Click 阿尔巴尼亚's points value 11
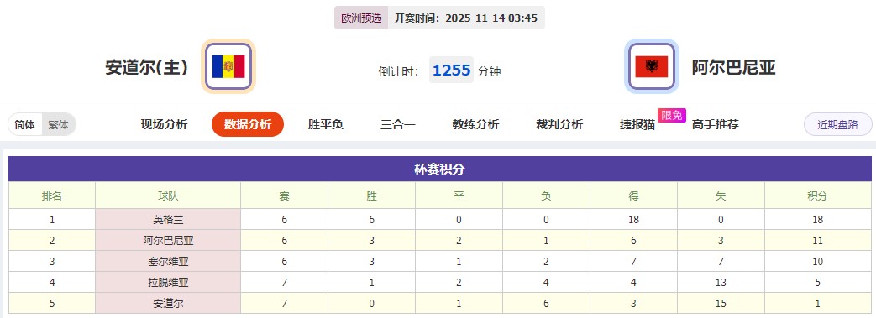876x318 pixels. pos(818,241)
